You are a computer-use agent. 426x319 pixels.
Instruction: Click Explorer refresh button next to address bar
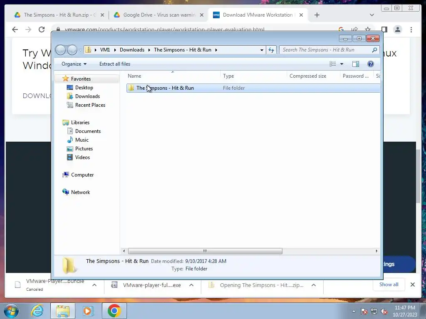coord(271,50)
